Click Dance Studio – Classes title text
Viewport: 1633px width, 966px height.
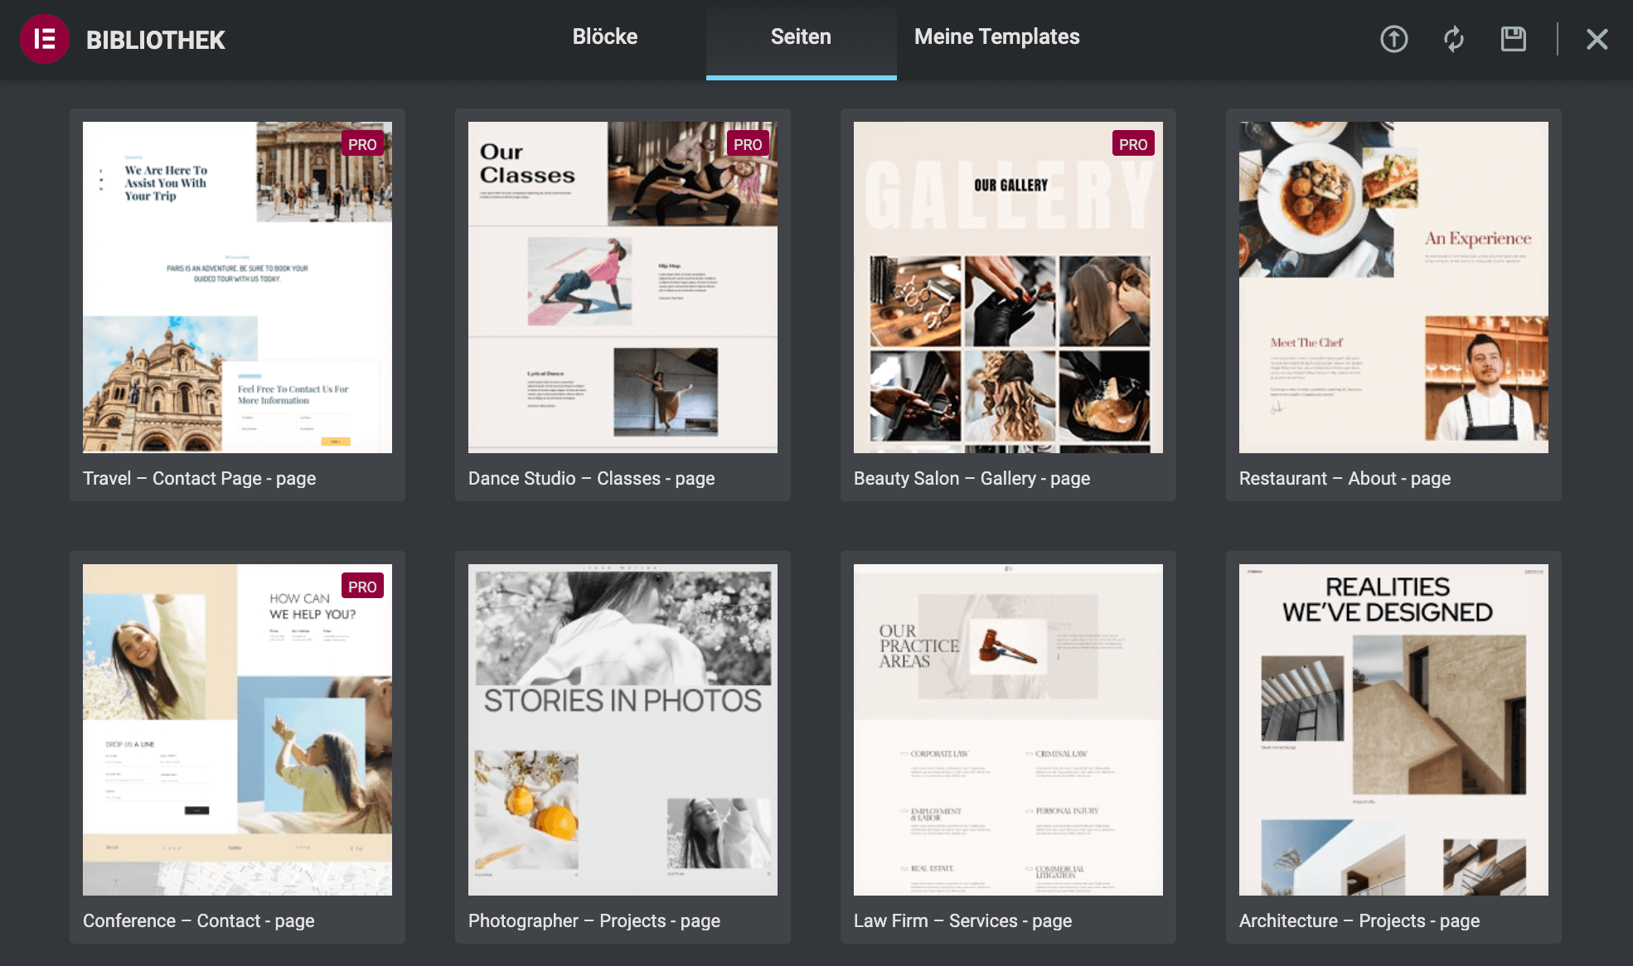(x=591, y=479)
